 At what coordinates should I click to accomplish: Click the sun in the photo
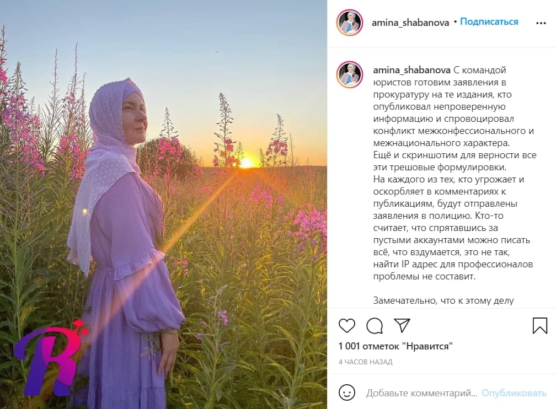point(246,163)
